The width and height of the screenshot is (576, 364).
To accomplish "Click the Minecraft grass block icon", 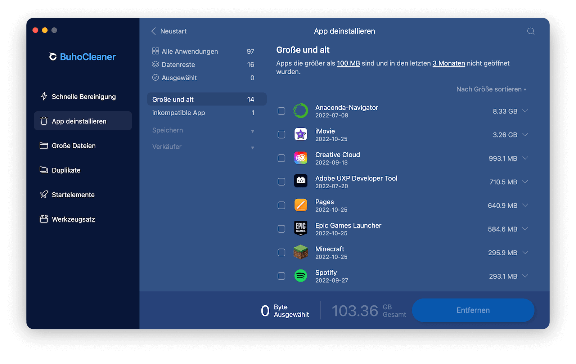I will click(301, 252).
